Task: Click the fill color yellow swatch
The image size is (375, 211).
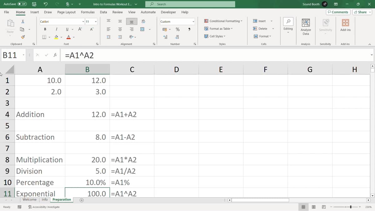Action: 56,37
